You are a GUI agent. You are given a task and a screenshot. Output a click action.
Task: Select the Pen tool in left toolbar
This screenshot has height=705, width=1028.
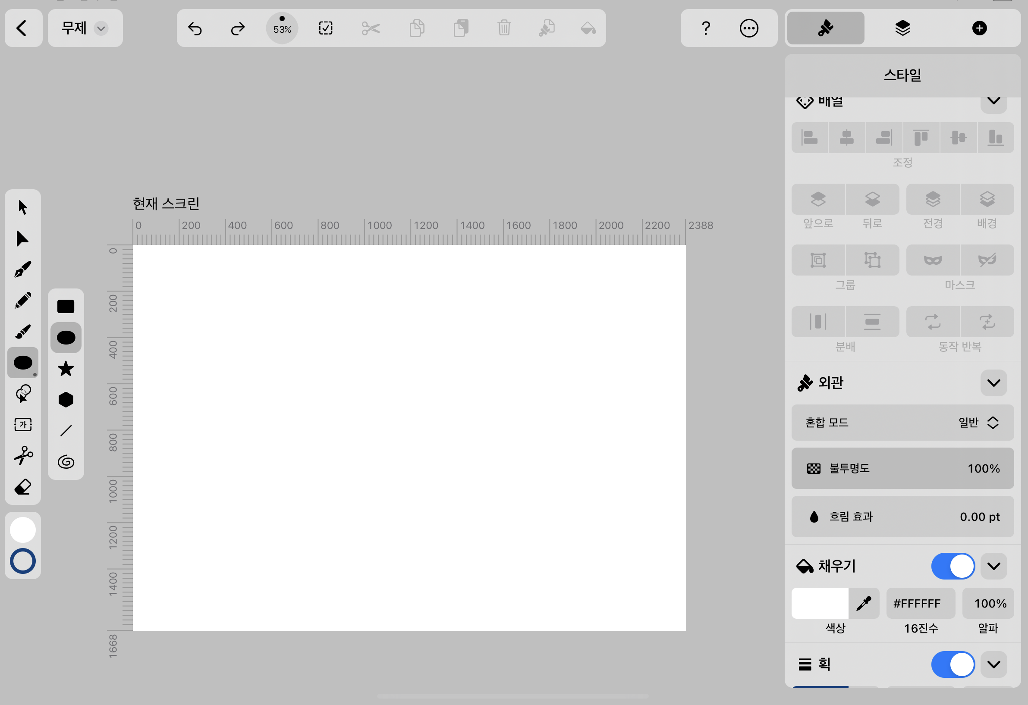click(x=22, y=269)
